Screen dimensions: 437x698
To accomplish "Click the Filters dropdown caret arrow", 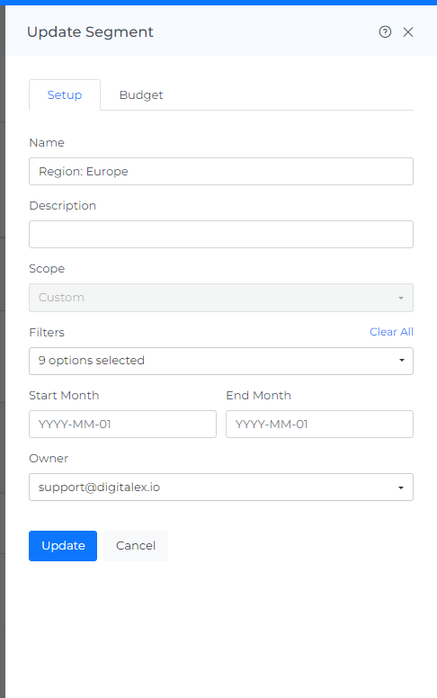I will point(401,361).
